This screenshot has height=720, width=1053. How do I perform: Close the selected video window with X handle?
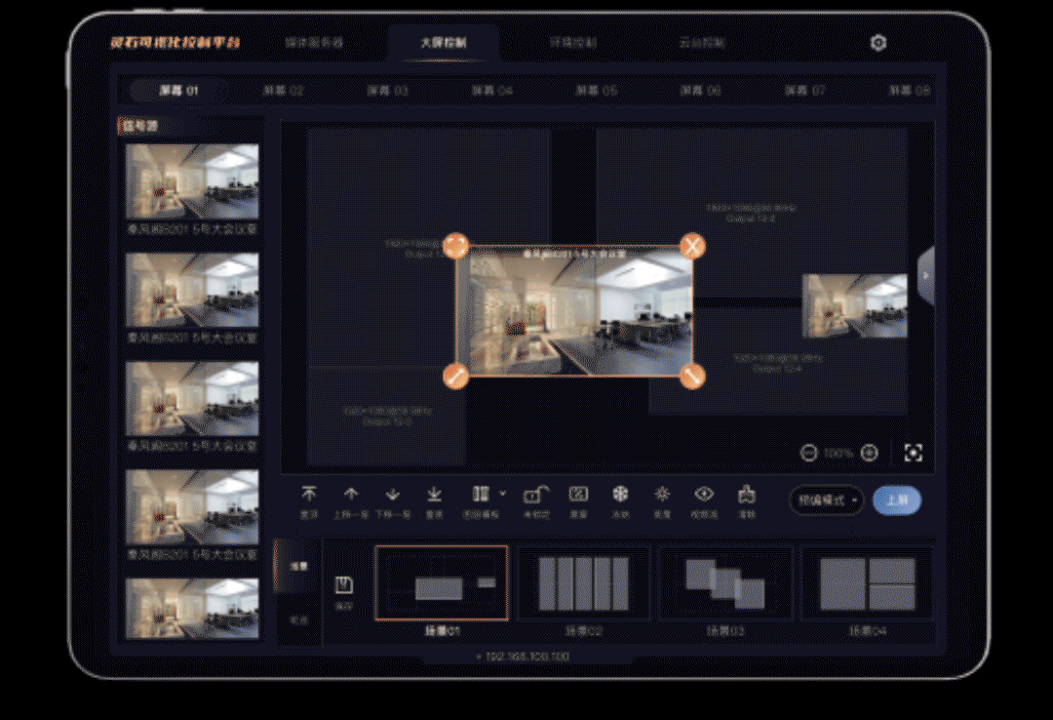click(x=691, y=245)
